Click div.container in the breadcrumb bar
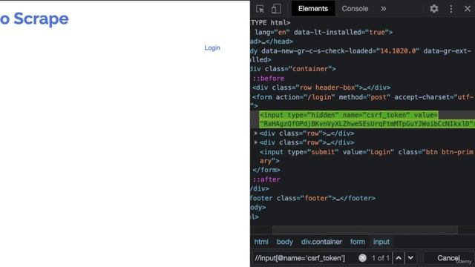Image resolution: width=475 pixels, height=267 pixels. point(321,242)
